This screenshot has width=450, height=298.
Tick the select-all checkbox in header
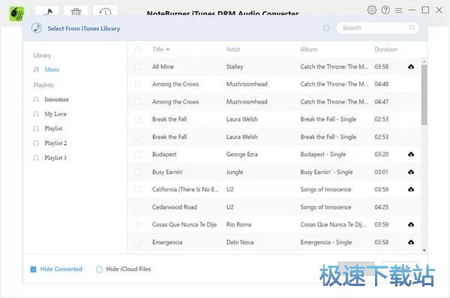click(138, 50)
